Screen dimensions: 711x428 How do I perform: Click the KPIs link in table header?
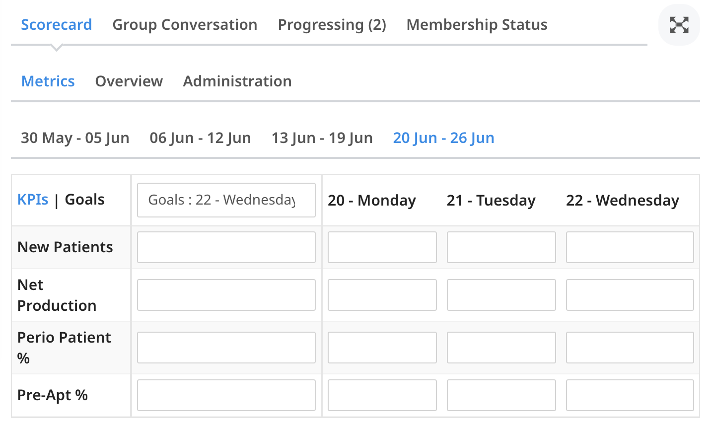pyautogui.click(x=33, y=200)
